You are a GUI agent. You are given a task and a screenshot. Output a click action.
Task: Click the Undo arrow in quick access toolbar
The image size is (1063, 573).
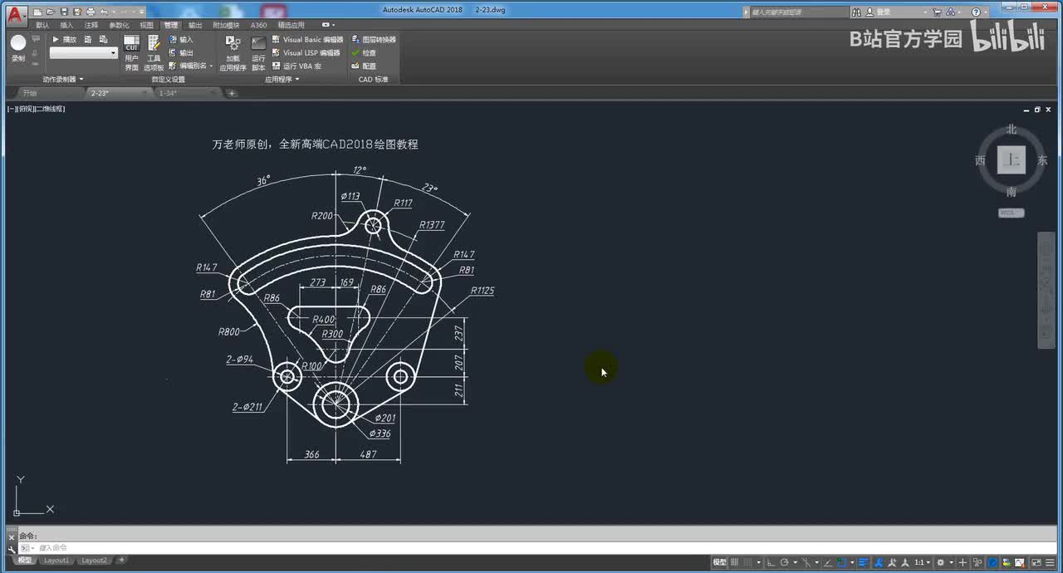pyautogui.click(x=104, y=12)
